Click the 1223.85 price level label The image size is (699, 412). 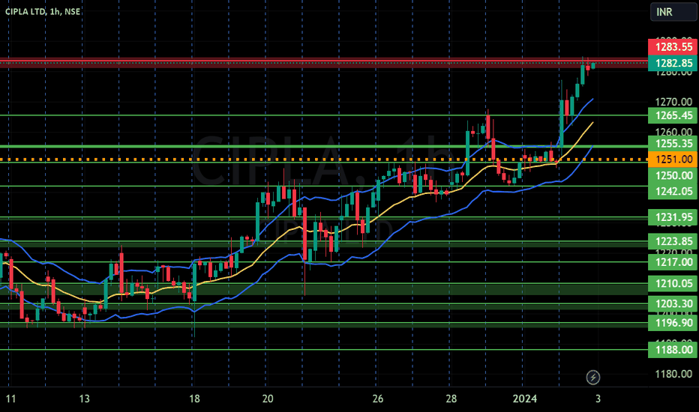click(x=673, y=241)
